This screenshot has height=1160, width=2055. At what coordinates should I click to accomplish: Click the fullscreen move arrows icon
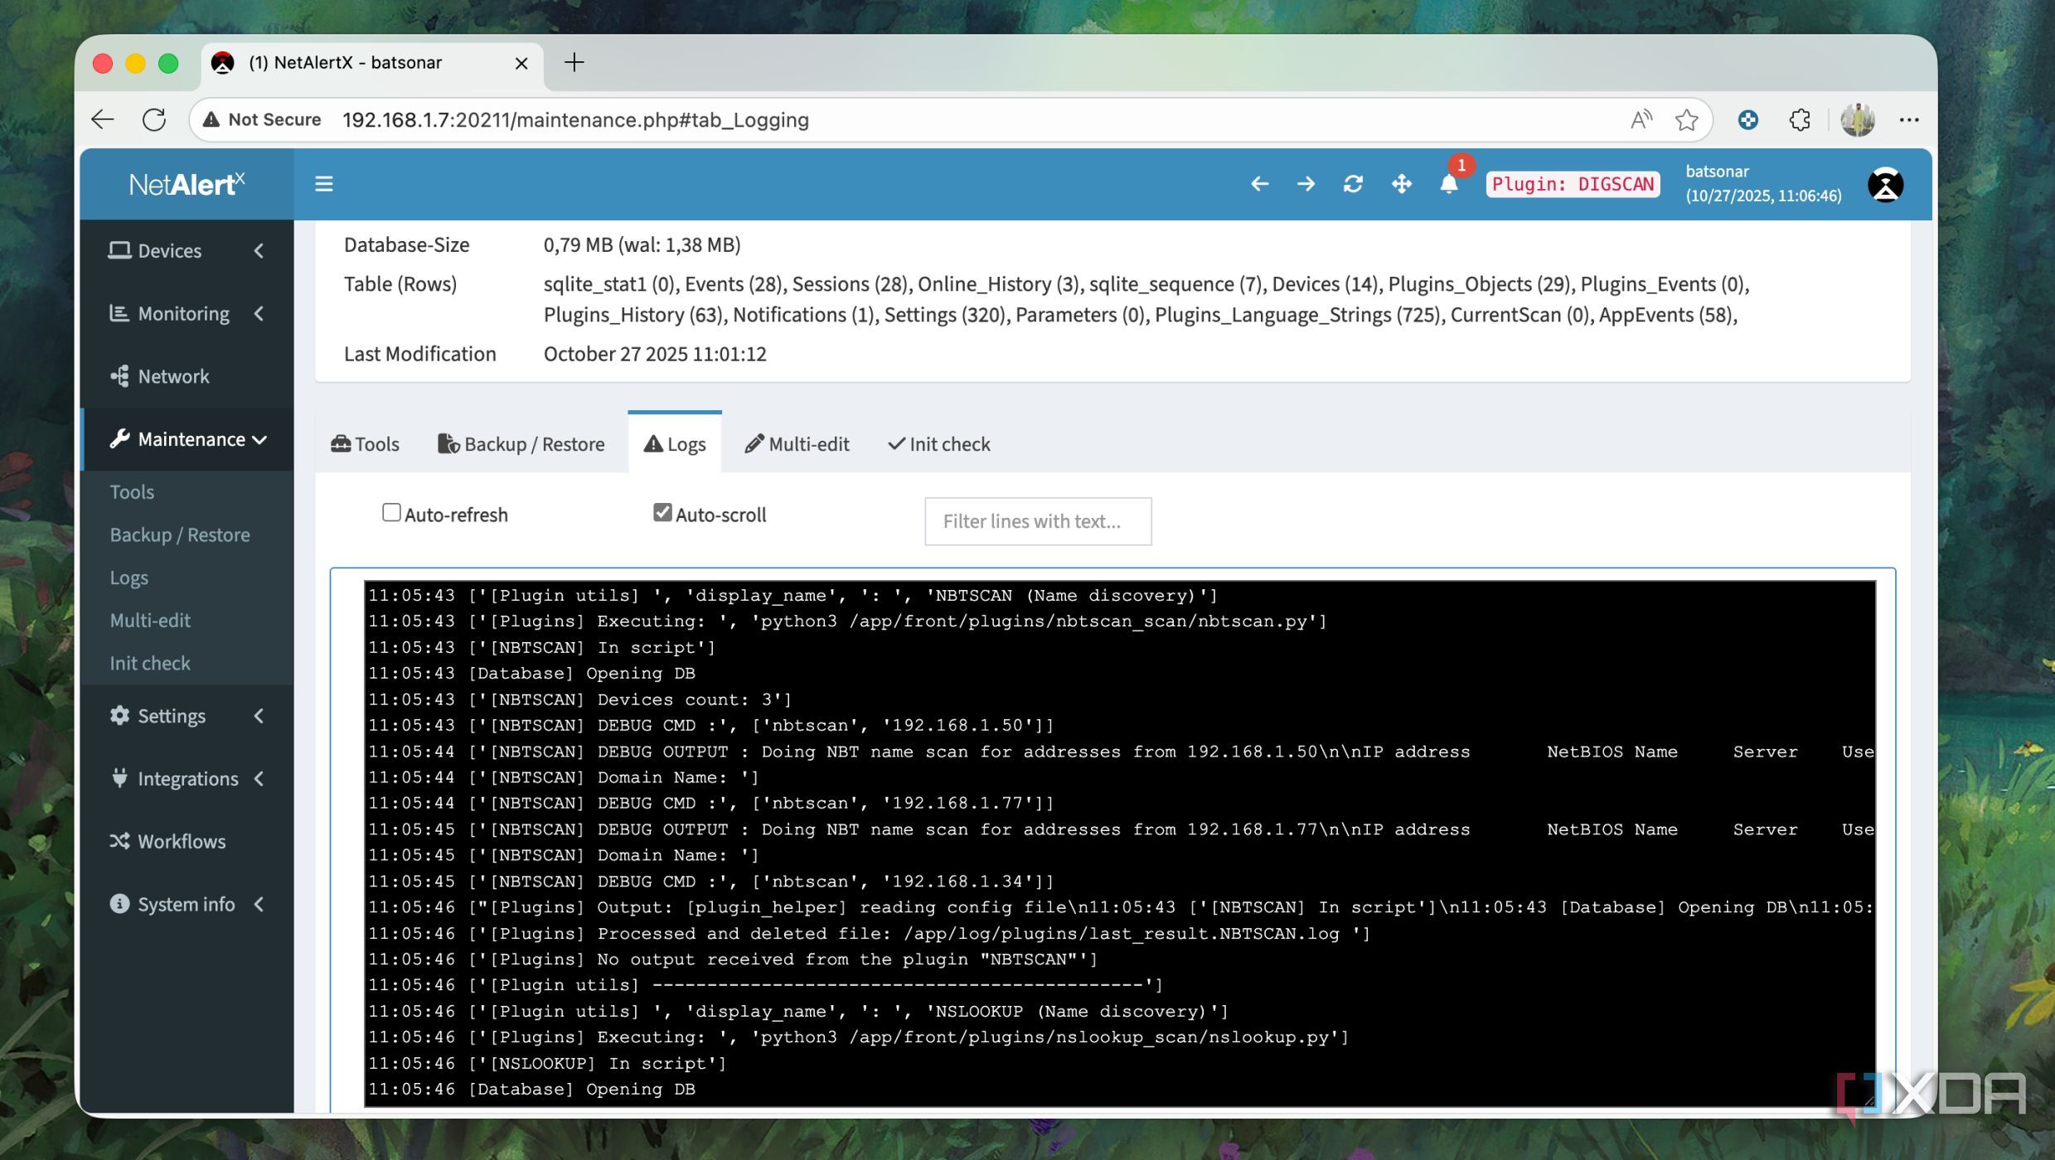pos(1401,184)
